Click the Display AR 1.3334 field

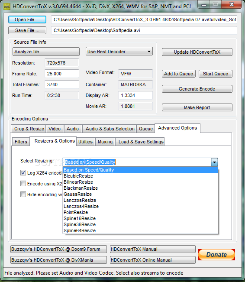tap(135, 95)
